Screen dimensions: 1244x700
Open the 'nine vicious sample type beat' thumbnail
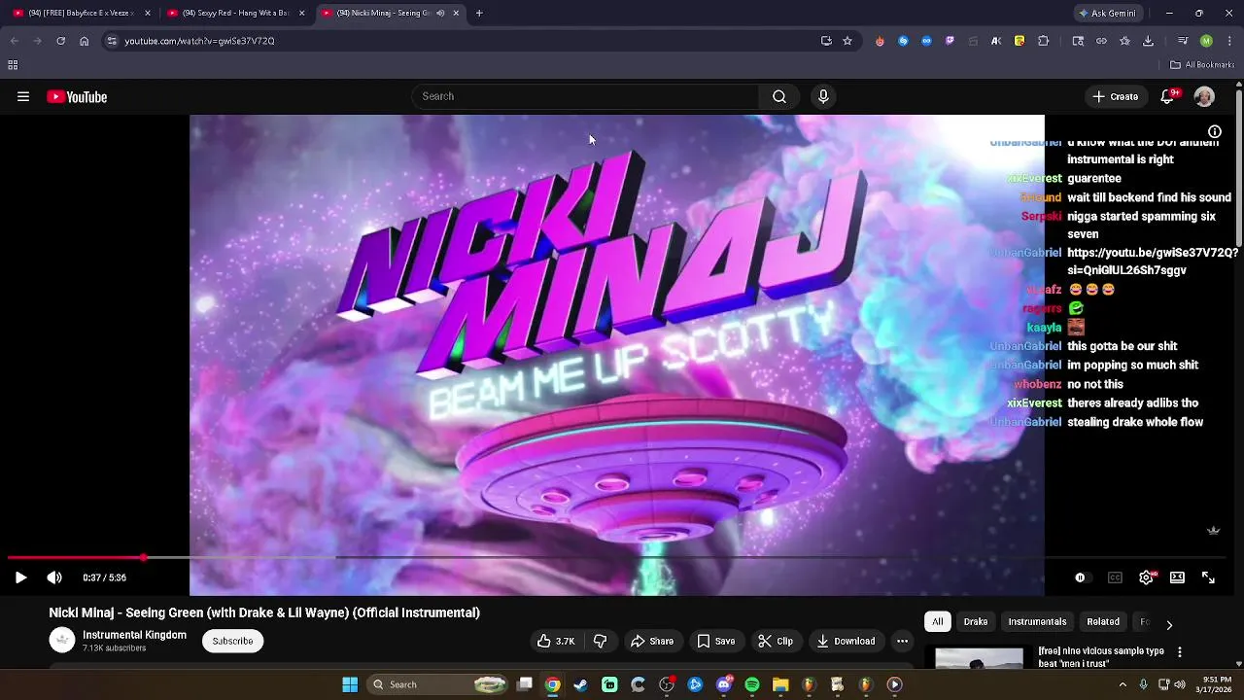click(979, 659)
